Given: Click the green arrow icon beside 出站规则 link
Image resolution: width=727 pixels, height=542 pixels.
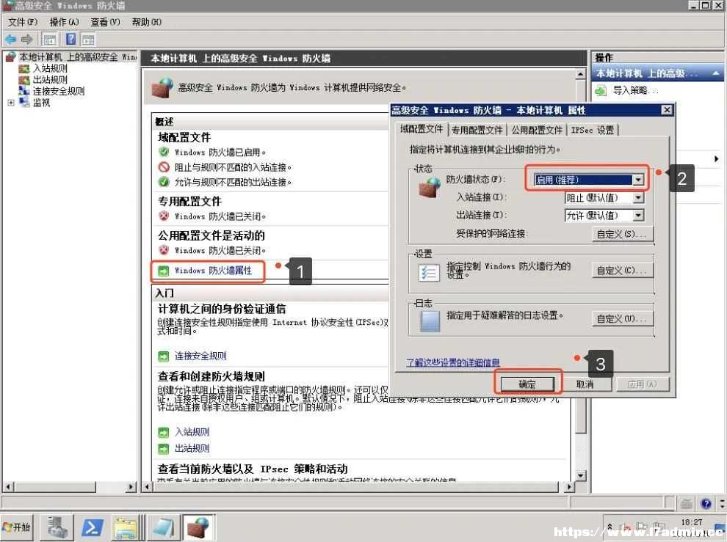Looking at the screenshot, I should point(163,448).
